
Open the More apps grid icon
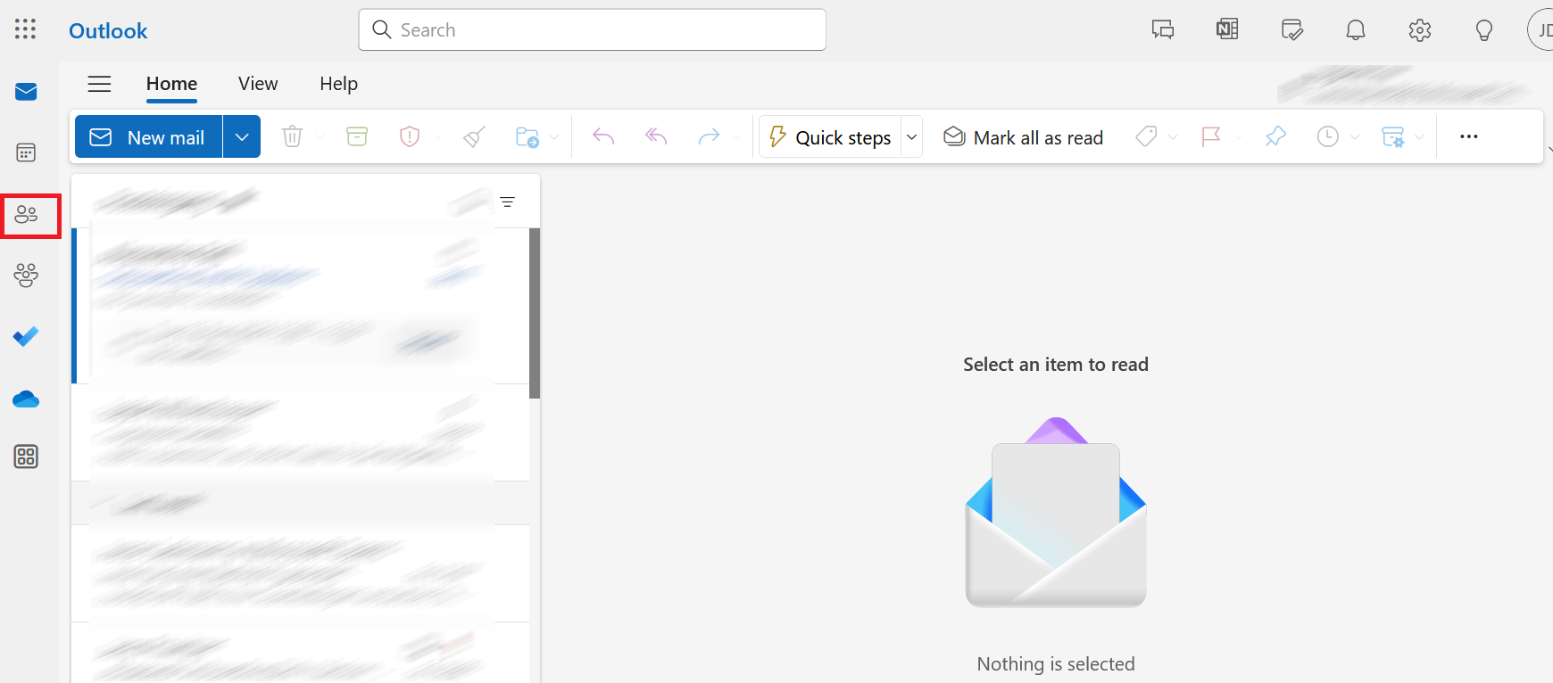point(26,457)
